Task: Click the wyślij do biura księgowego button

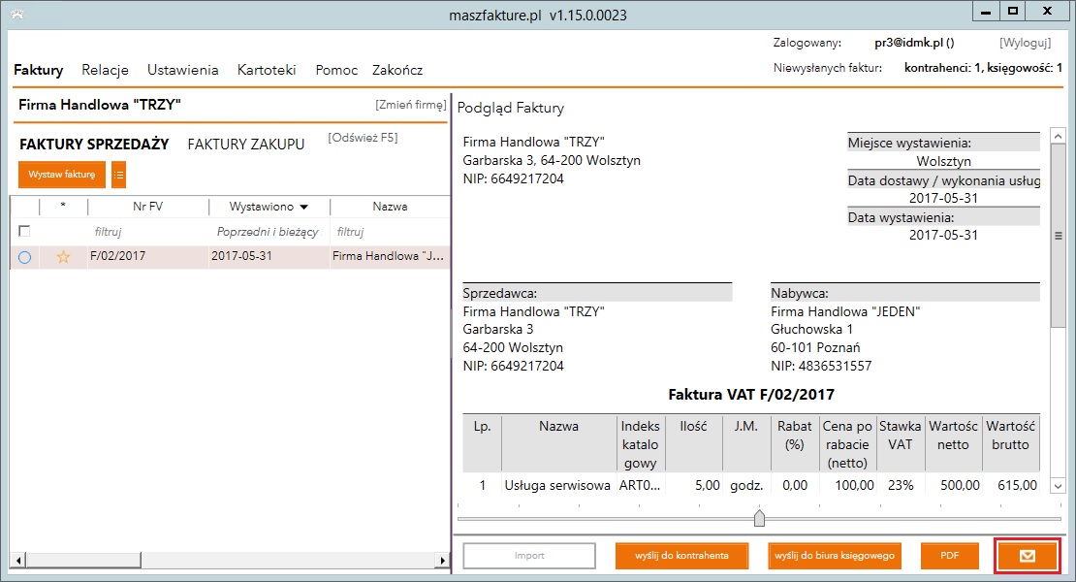Action: click(x=835, y=556)
